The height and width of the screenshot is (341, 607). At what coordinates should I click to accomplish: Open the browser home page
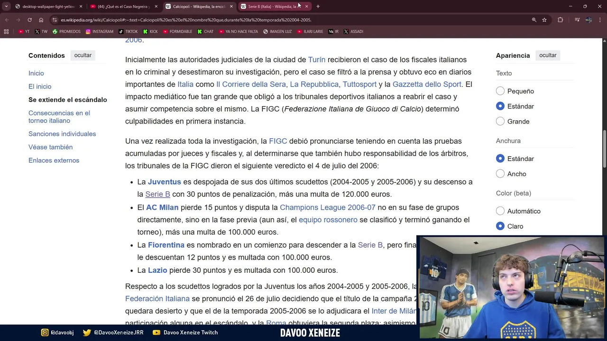click(x=41, y=20)
